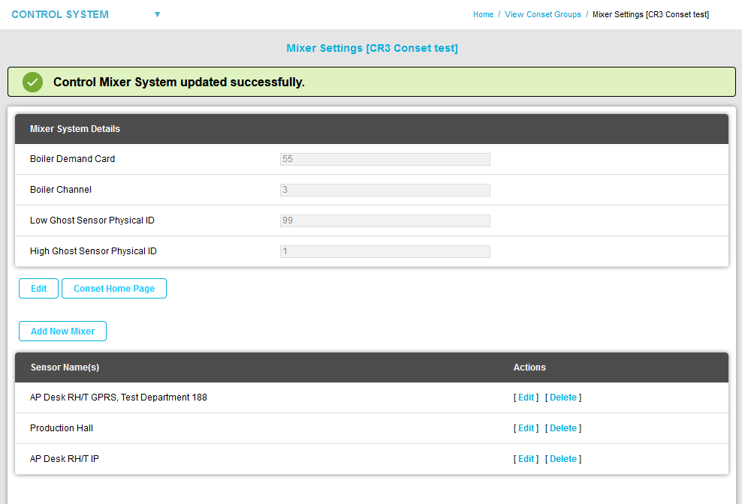Edit the AP Desk RH/T IP mixer

526,459
